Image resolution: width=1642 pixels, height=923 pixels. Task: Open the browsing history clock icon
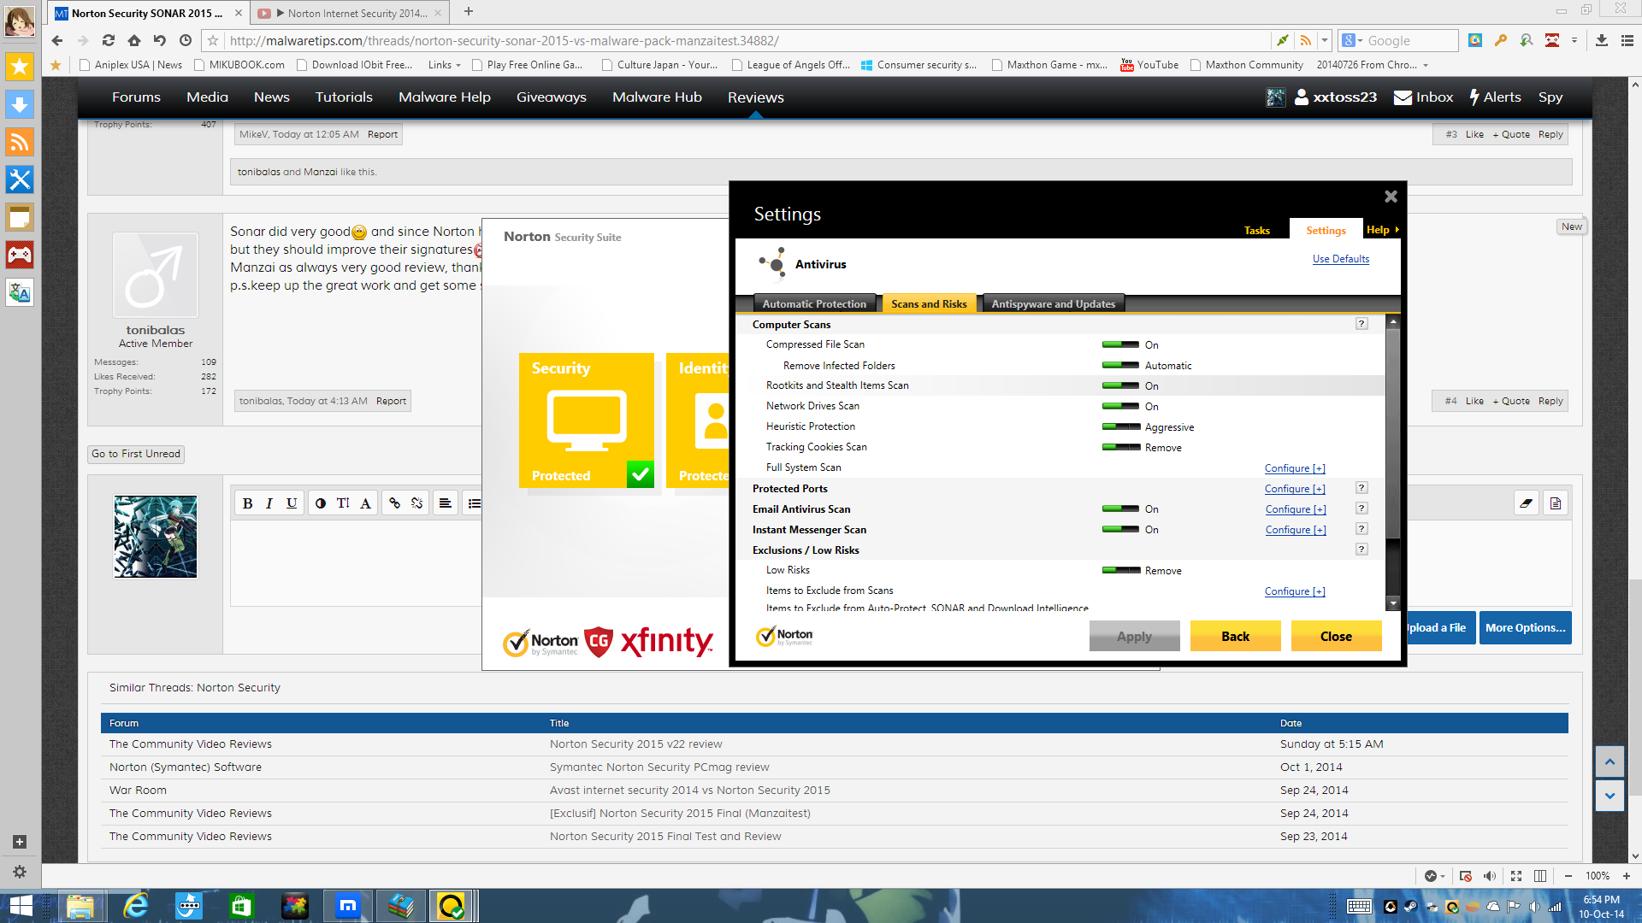click(x=186, y=40)
